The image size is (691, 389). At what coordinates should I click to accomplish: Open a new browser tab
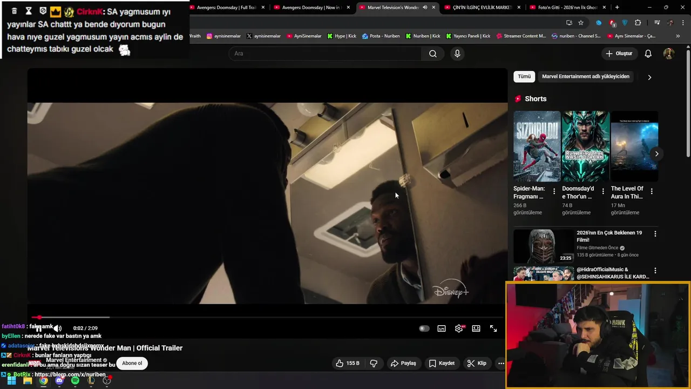617,8
